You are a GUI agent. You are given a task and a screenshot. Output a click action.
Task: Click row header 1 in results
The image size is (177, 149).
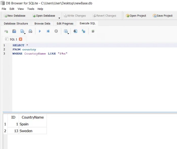coord(5,124)
